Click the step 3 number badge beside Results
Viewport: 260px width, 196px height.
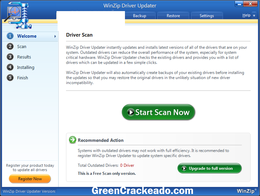[10, 57]
